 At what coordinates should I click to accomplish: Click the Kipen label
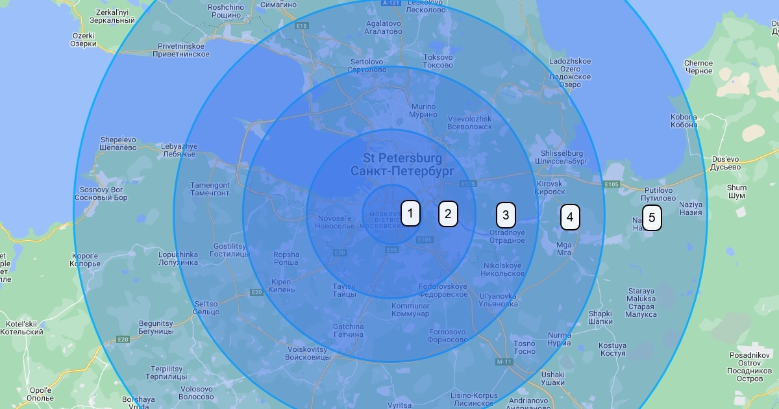coord(282,286)
